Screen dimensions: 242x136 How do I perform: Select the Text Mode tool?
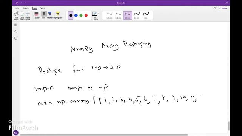tap(16, 16)
